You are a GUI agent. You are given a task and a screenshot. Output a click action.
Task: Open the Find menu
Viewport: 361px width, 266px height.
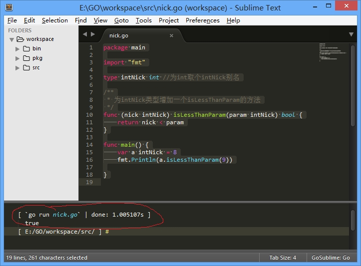click(80, 20)
